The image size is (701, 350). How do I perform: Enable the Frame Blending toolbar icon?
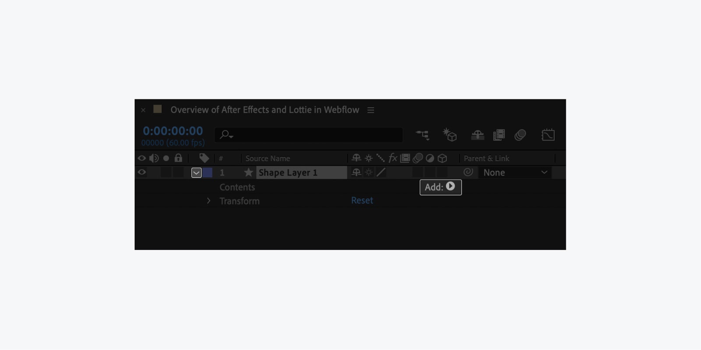pos(499,135)
